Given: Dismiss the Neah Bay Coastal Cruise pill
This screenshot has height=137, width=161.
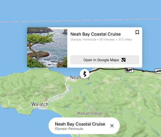Looking at the screenshot, I should click(x=112, y=126).
